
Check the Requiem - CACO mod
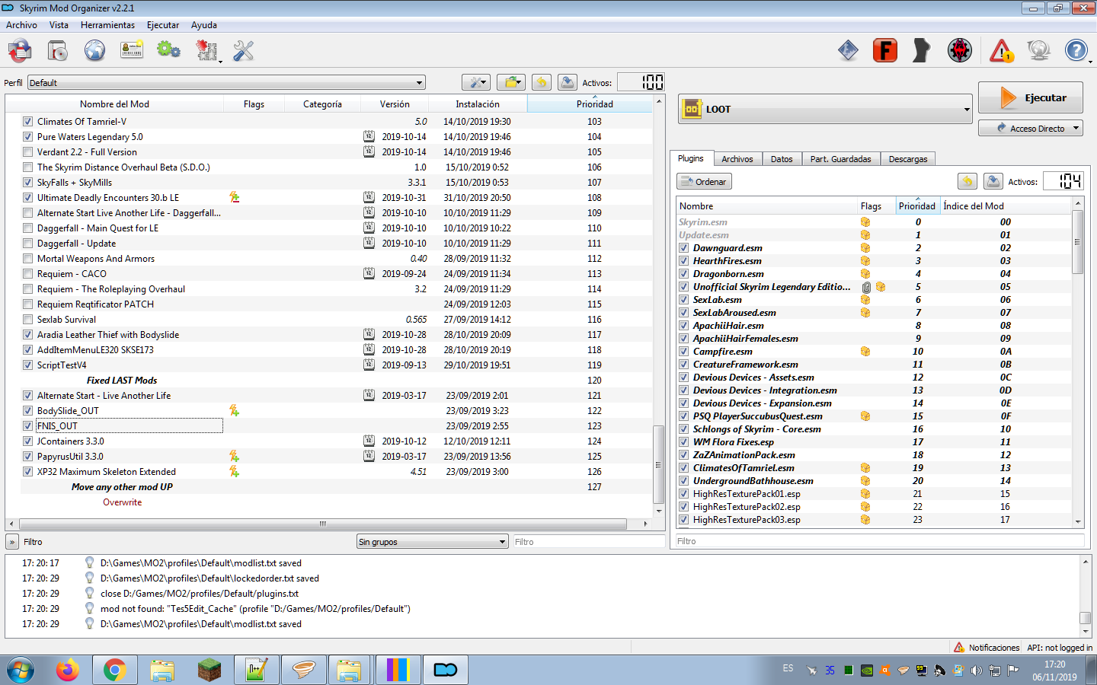(x=27, y=274)
